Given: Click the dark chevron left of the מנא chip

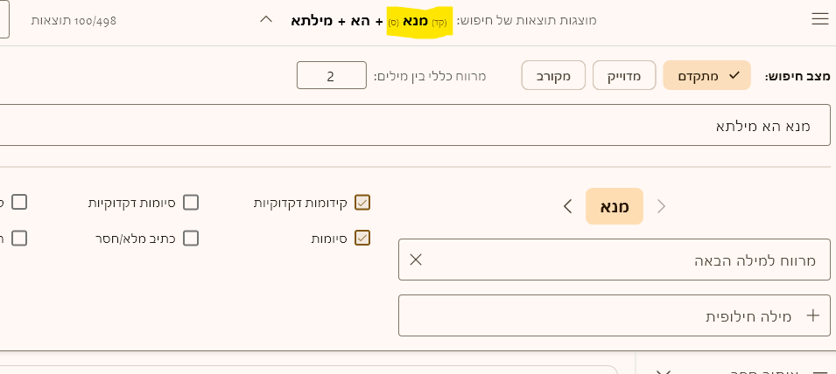Looking at the screenshot, I should (567, 206).
